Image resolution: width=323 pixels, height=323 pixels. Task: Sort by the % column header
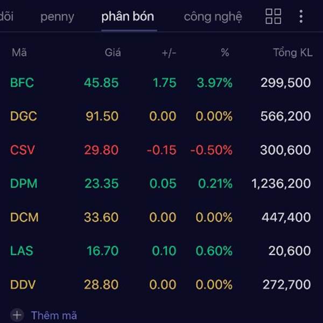pos(224,53)
